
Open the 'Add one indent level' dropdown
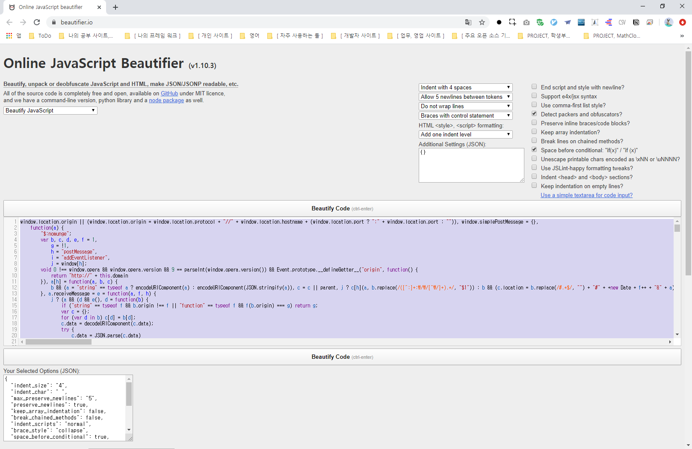point(465,134)
